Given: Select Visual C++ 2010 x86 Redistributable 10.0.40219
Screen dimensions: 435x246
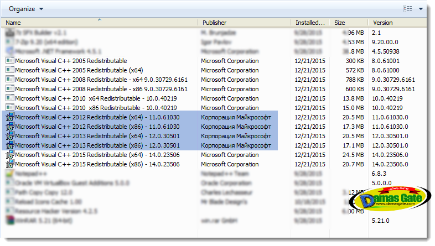Looking at the screenshot, I should (96, 108).
